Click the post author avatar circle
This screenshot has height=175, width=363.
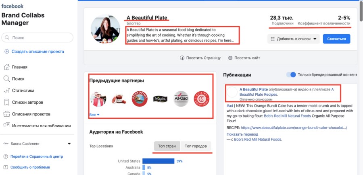coord(232,92)
